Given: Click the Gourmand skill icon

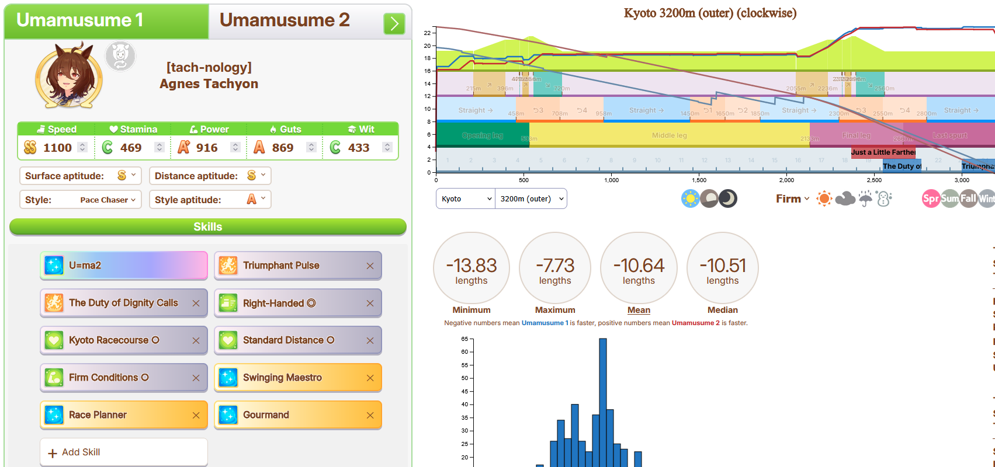Looking at the screenshot, I should tap(228, 415).
